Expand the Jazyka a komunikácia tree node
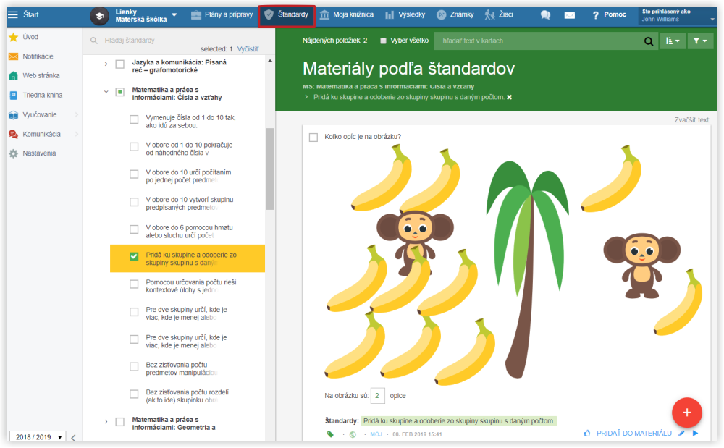724x448 pixels. coord(106,64)
